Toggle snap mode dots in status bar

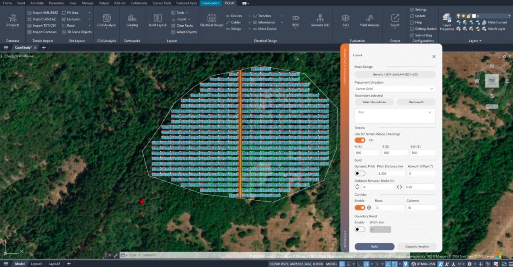coord(349,264)
